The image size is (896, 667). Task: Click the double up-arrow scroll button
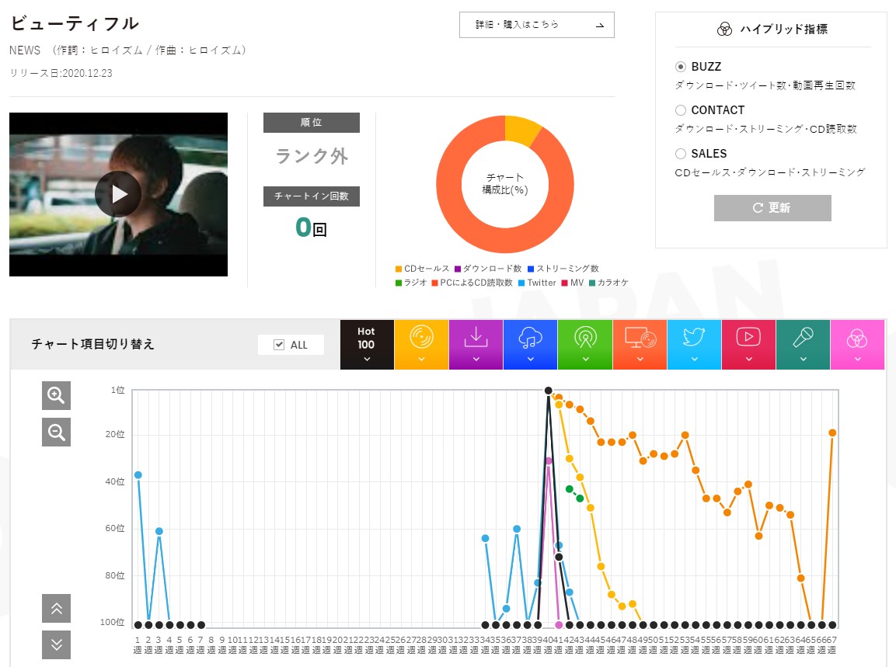[x=56, y=608]
